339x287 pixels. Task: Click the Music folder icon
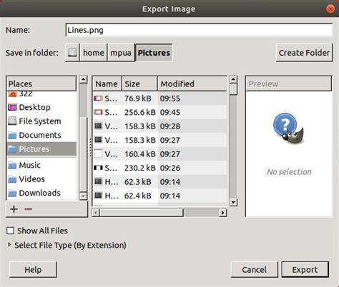click(x=12, y=166)
